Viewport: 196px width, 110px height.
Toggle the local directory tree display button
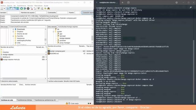click(x=11, y=9)
